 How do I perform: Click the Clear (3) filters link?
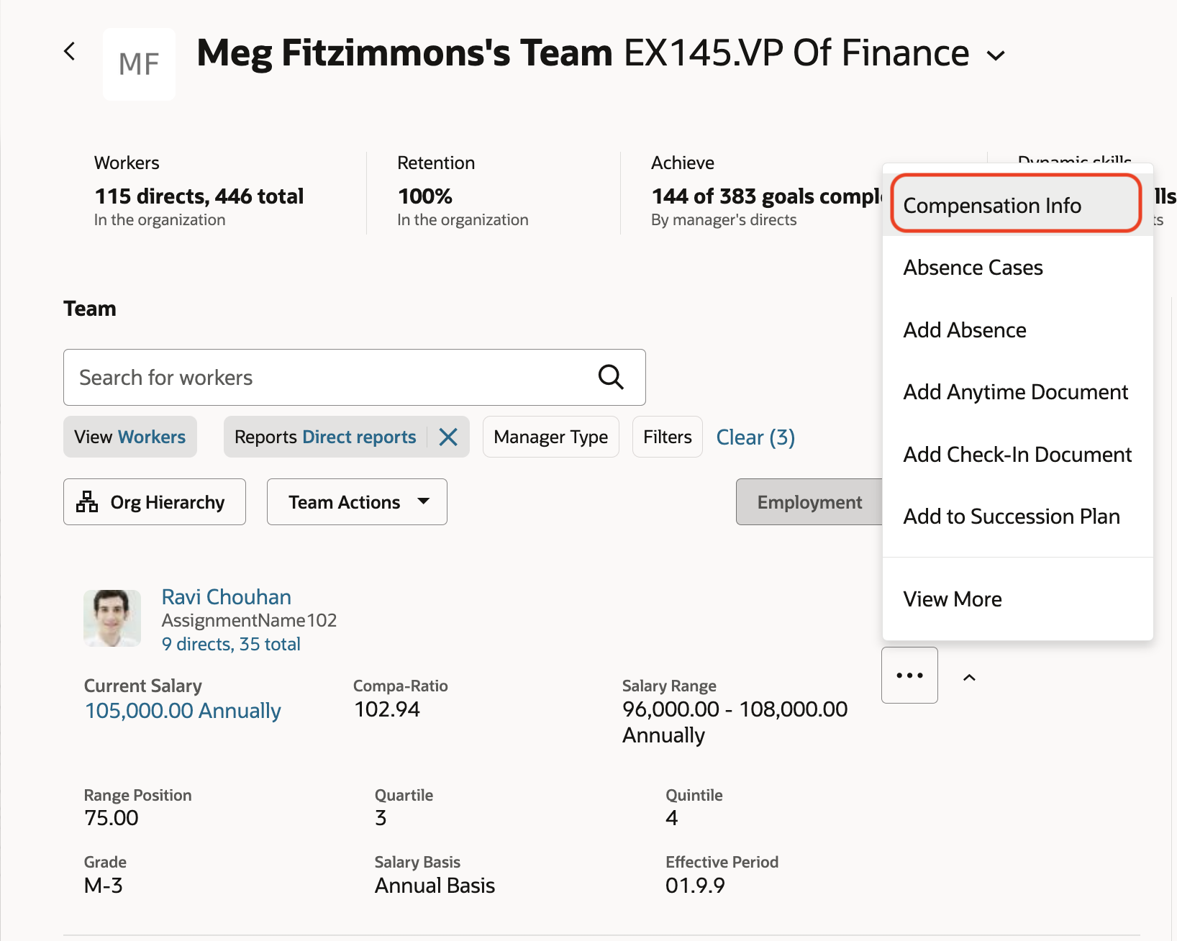click(x=755, y=437)
